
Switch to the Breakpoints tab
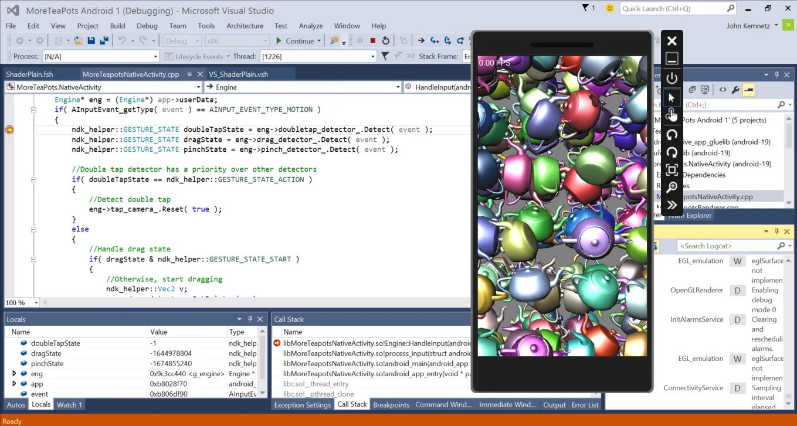[x=391, y=404]
